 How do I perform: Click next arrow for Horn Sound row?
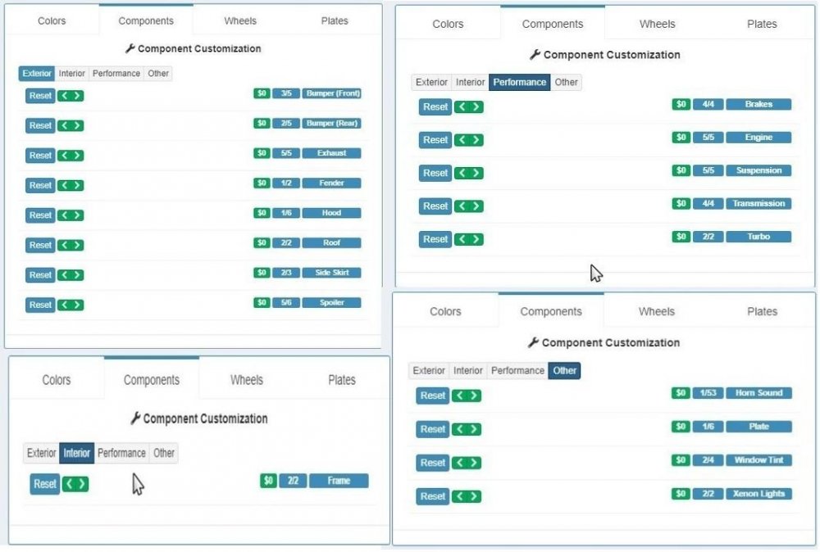[474, 396]
